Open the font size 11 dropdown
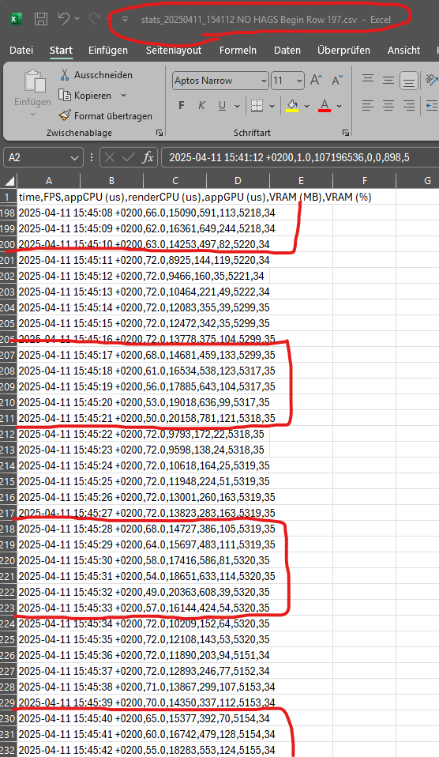Viewport: 439px width, 757px height. (x=299, y=81)
